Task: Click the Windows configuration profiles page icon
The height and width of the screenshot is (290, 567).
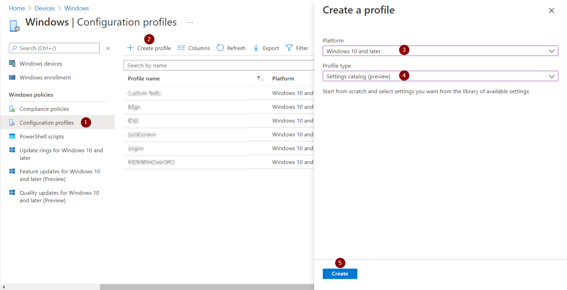Action: (x=15, y=26)
